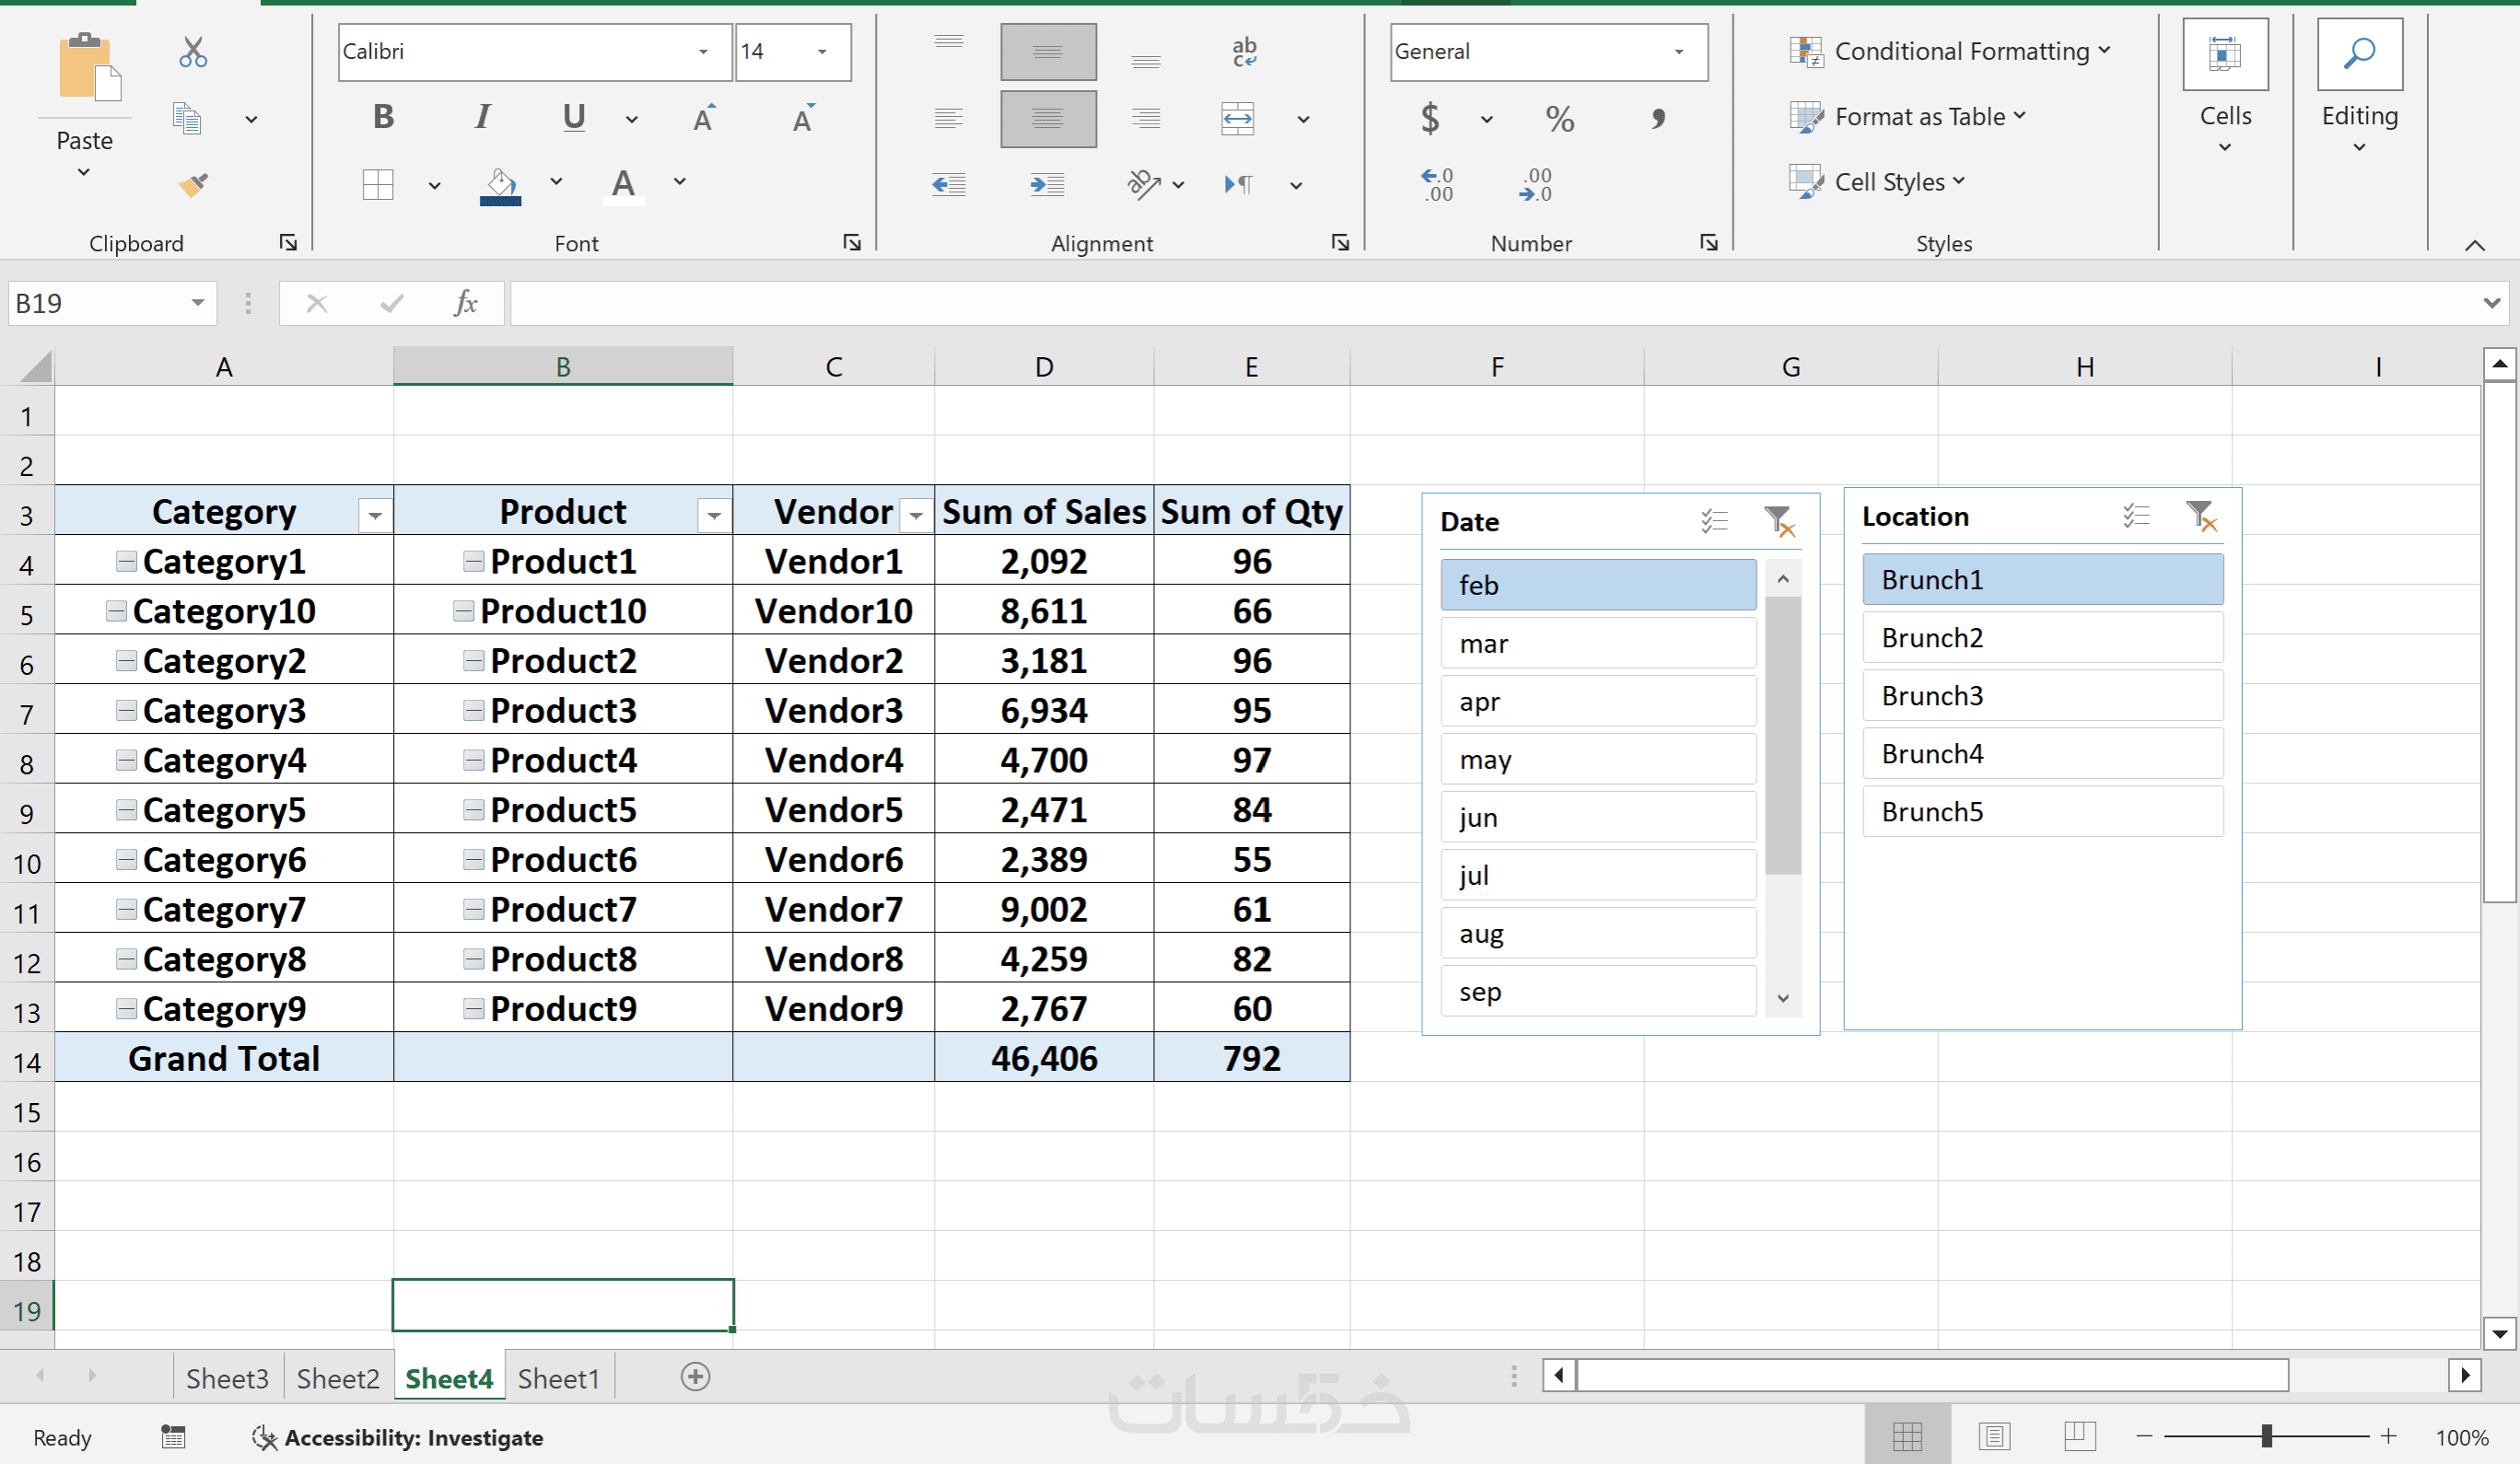Click the Insert Function fx icon

[x=465, y=303]
